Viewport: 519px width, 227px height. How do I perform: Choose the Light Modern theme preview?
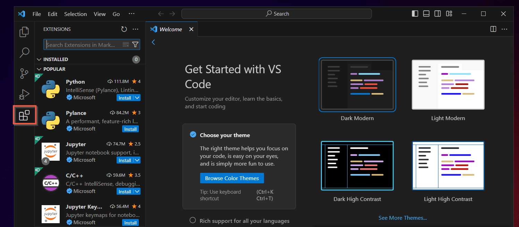click(x=448, y=85)
